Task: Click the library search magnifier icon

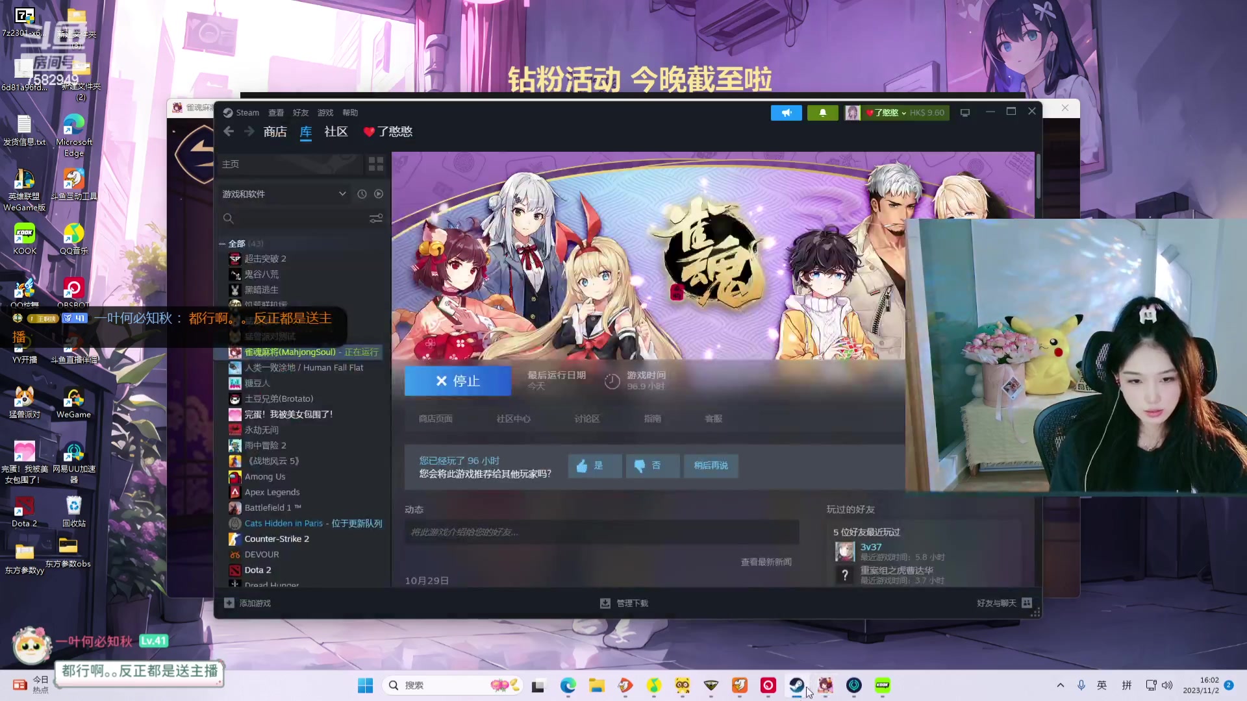Action: coord(228,219)
